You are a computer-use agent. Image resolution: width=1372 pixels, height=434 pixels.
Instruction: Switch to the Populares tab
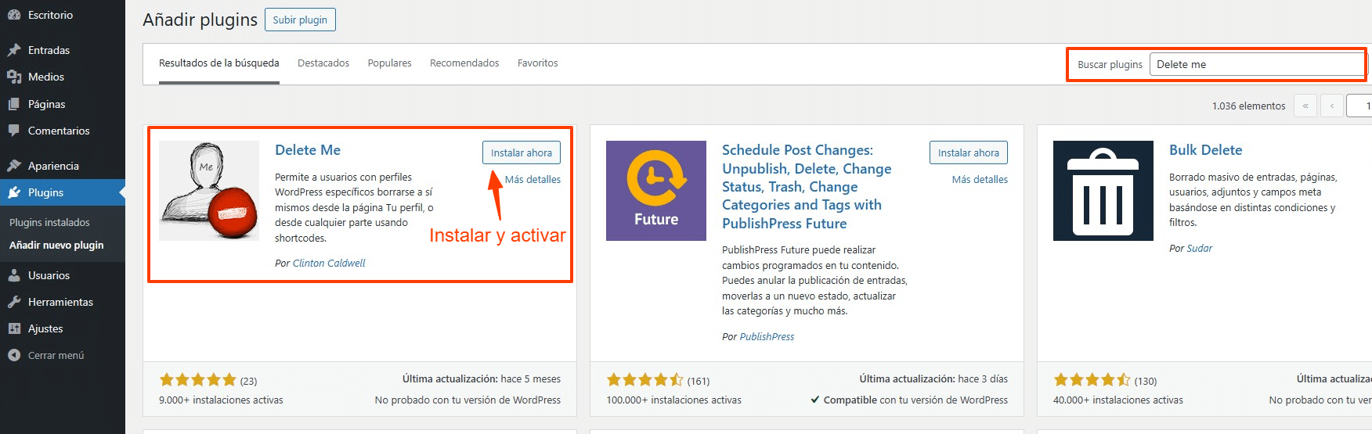[389, 63]
